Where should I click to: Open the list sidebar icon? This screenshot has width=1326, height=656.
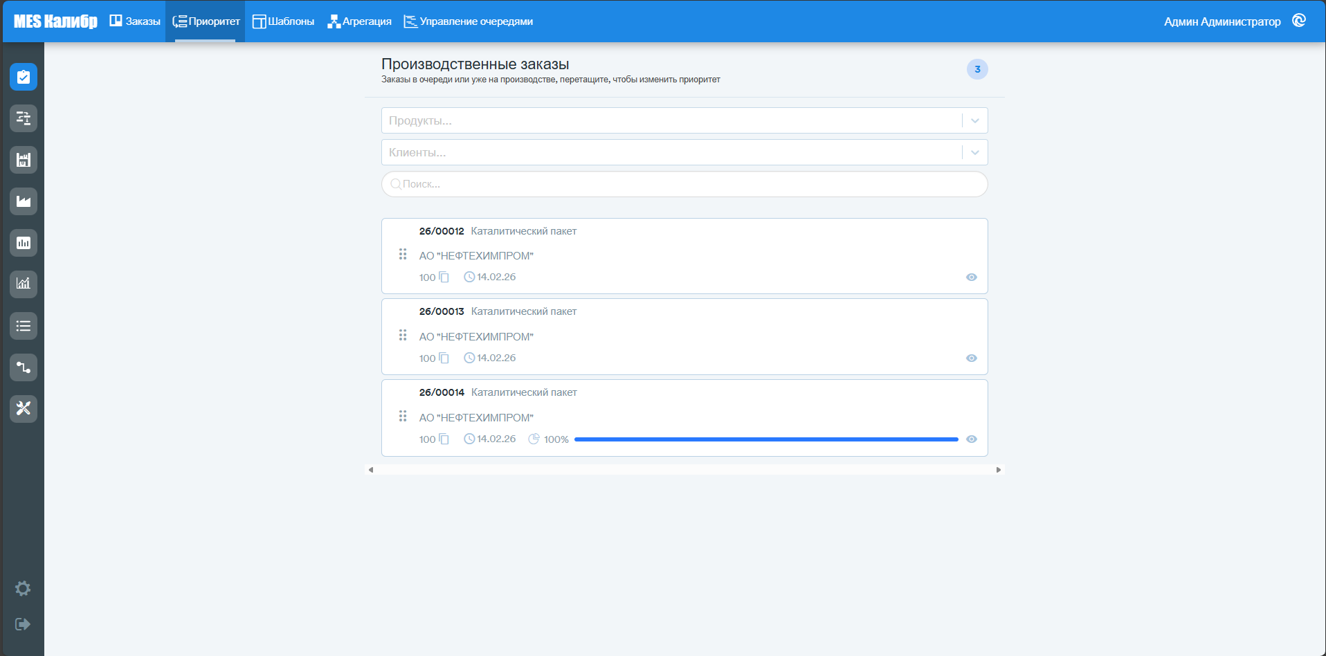tap(24, 326)
